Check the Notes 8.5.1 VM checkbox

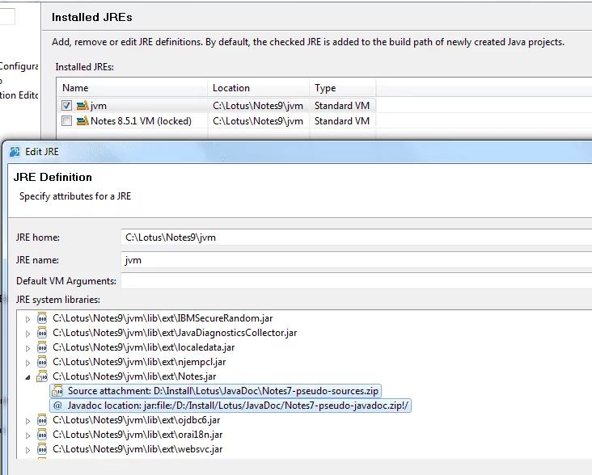click(x=67, y=121)
